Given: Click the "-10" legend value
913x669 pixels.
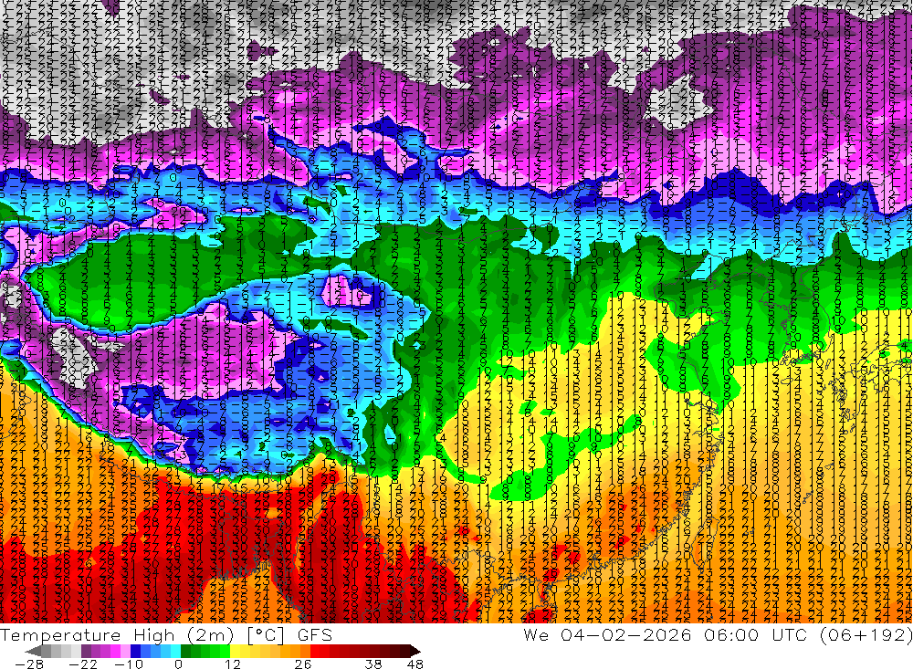Looking at the screenshot, I should click(129, 664).
